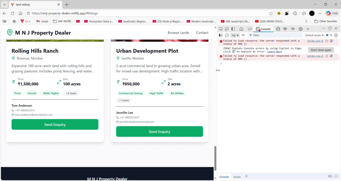The height and width of the screenshot is (181, 341).
Task: Open Customize DevTools ellipsis menu
Action: 324,29
